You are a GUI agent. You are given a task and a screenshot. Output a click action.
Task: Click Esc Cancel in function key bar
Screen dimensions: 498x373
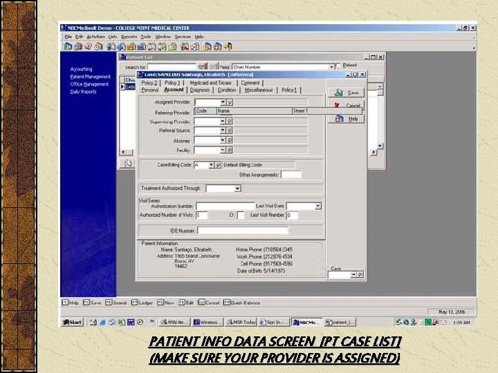point(209,303)
